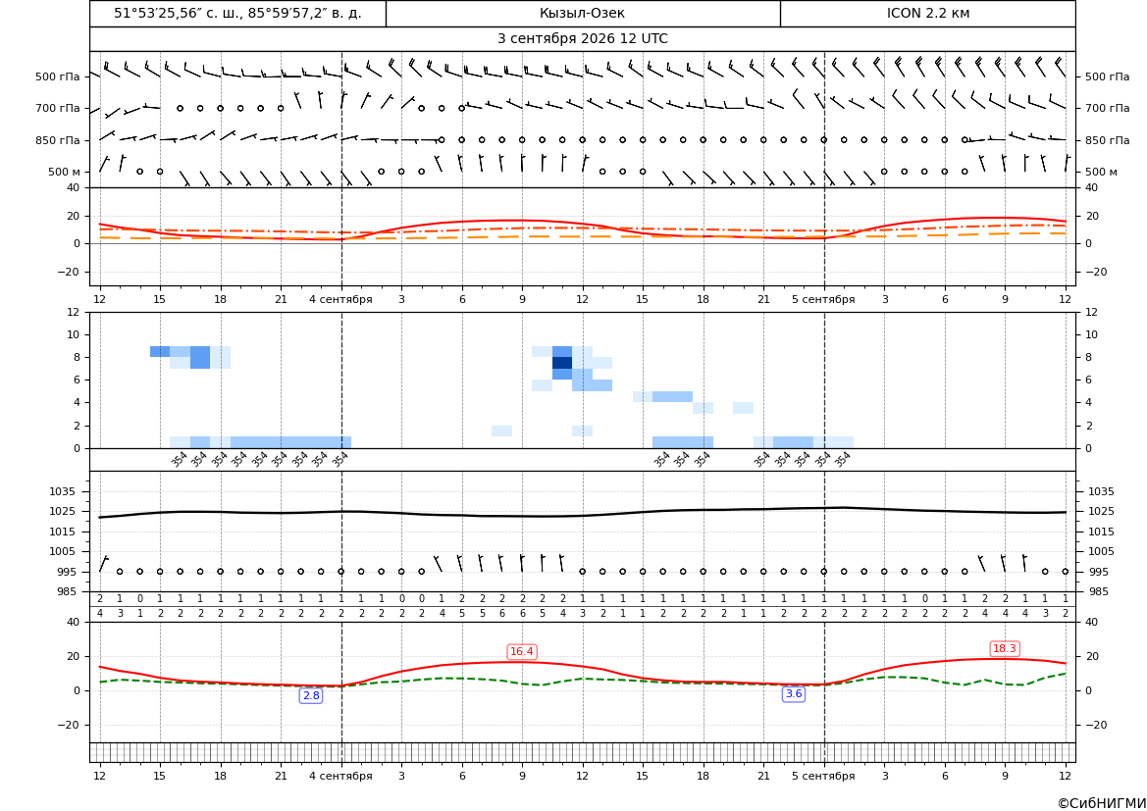Click the 500 гПа label on the left side

(x=57, y=76)
